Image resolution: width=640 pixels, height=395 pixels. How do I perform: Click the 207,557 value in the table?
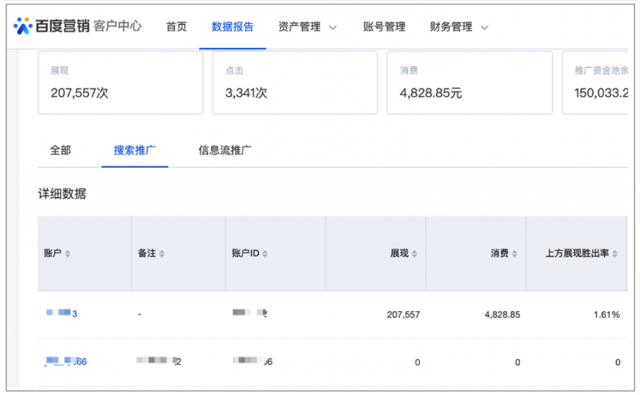[x=403, y=314]
